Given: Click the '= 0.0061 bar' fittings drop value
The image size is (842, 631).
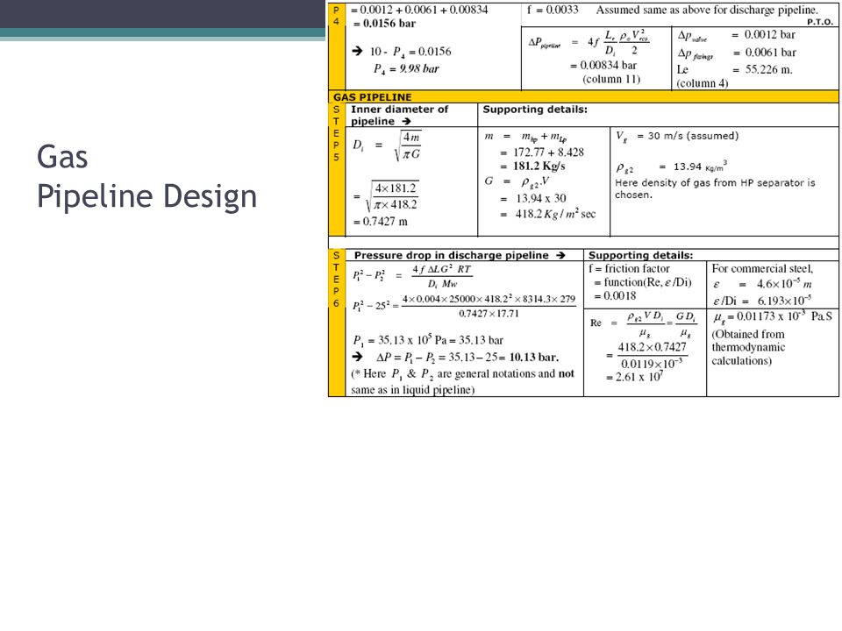Looking at the screenshot, I should 764,53.
